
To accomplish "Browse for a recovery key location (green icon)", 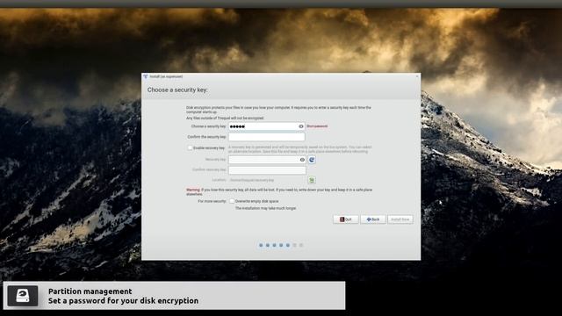I will (x=312, y=180).
